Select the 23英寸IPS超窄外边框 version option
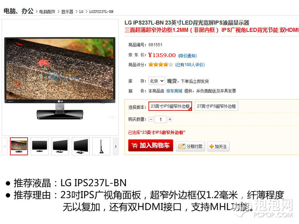The image size is (299, 224). pos(170,106)
